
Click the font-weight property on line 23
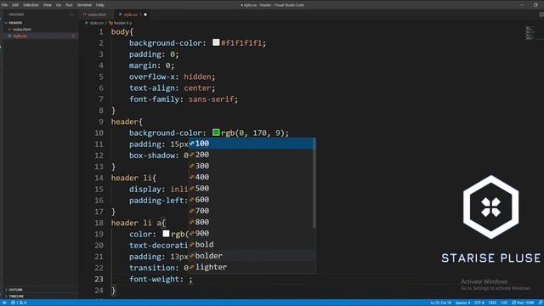point(154,279)
